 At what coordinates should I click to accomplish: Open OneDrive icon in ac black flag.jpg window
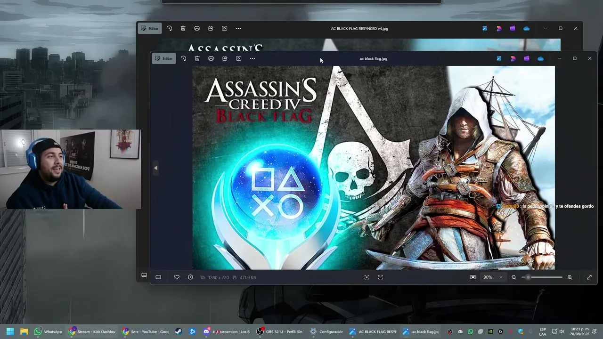(540, 58)
